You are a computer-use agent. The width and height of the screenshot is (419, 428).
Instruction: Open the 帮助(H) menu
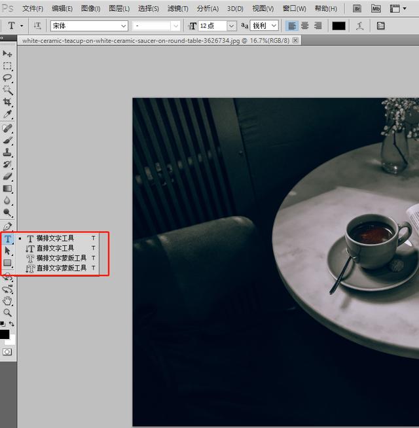[325, 9]
